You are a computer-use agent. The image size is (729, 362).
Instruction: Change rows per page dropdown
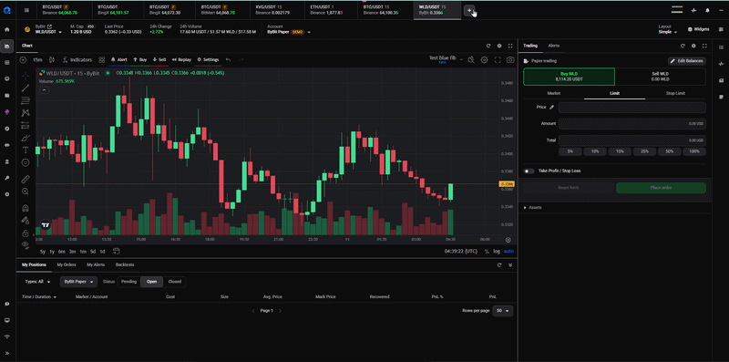pos(503,311)
